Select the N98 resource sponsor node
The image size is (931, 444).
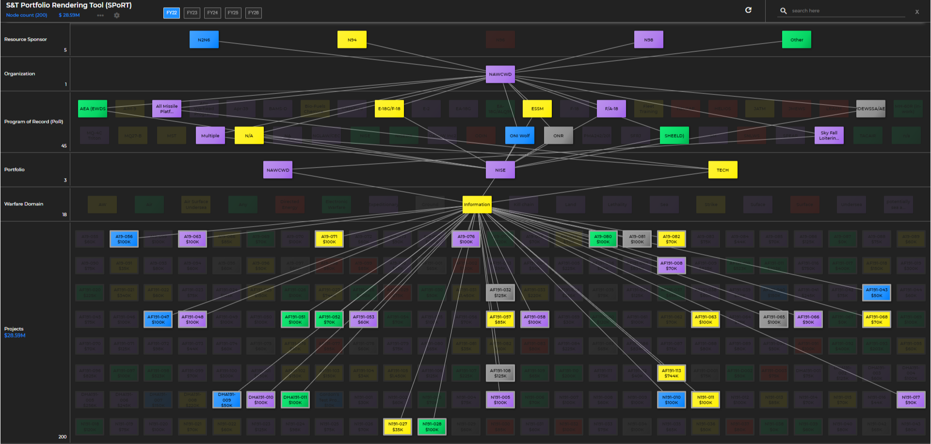pyautogui.click(x=649, y=40)
